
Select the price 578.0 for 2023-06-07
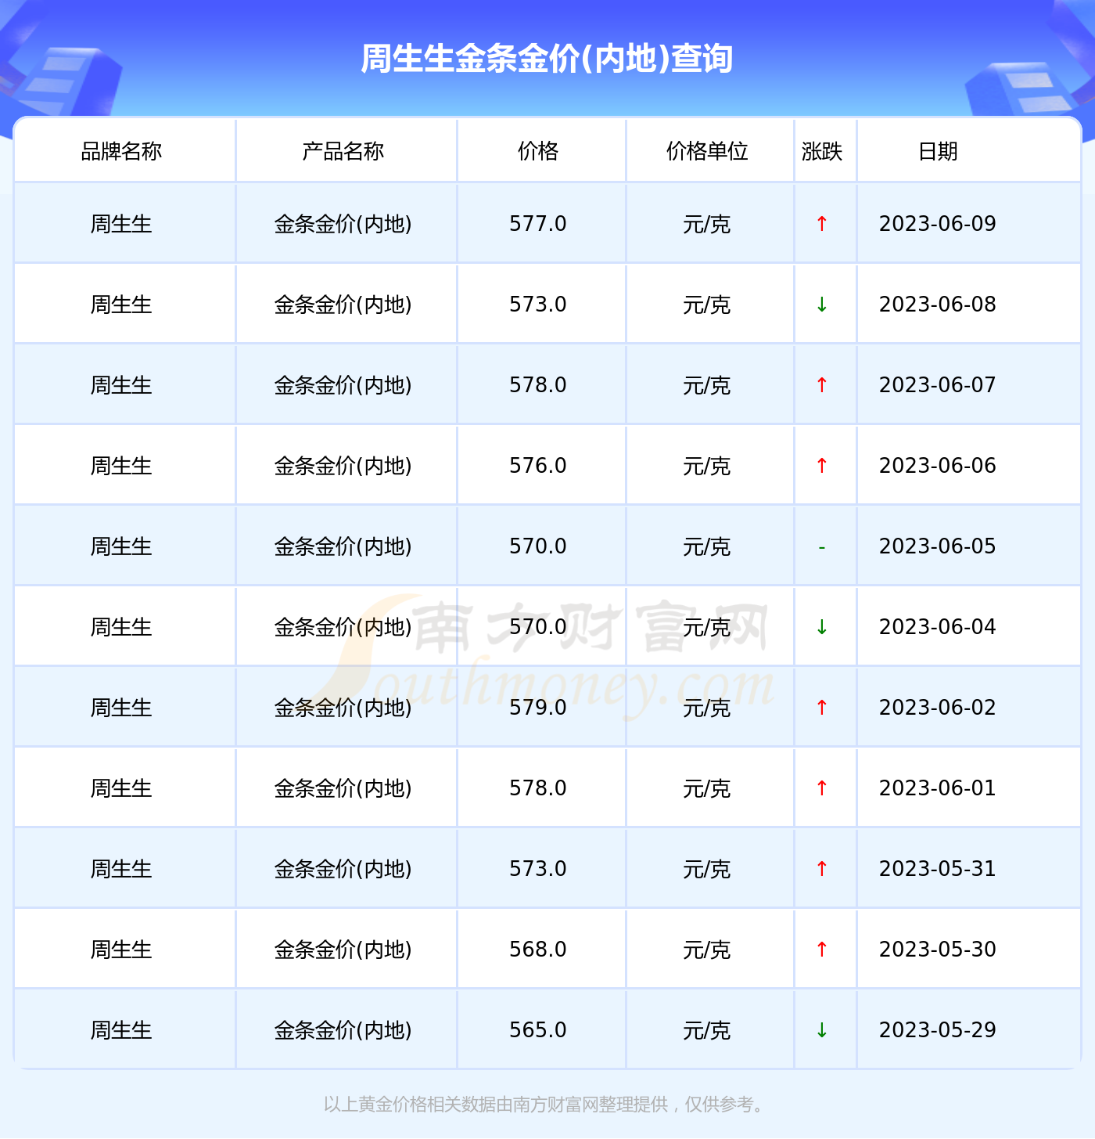coord(538,385)
